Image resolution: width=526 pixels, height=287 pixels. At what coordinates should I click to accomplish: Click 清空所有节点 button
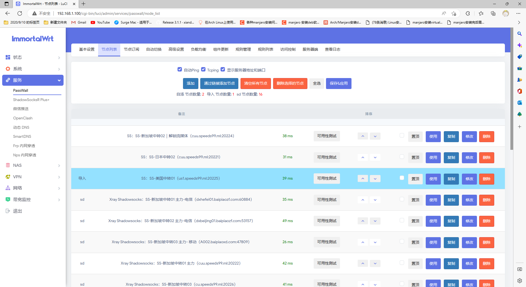pyautogui.click(x=256, y=84)
